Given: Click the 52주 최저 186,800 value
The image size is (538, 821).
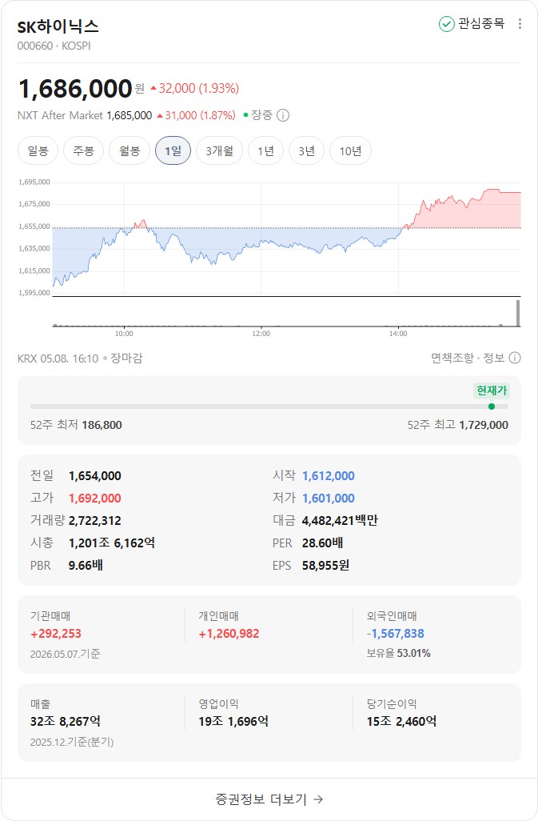Looking at the screenshot, I should (102, 425).
